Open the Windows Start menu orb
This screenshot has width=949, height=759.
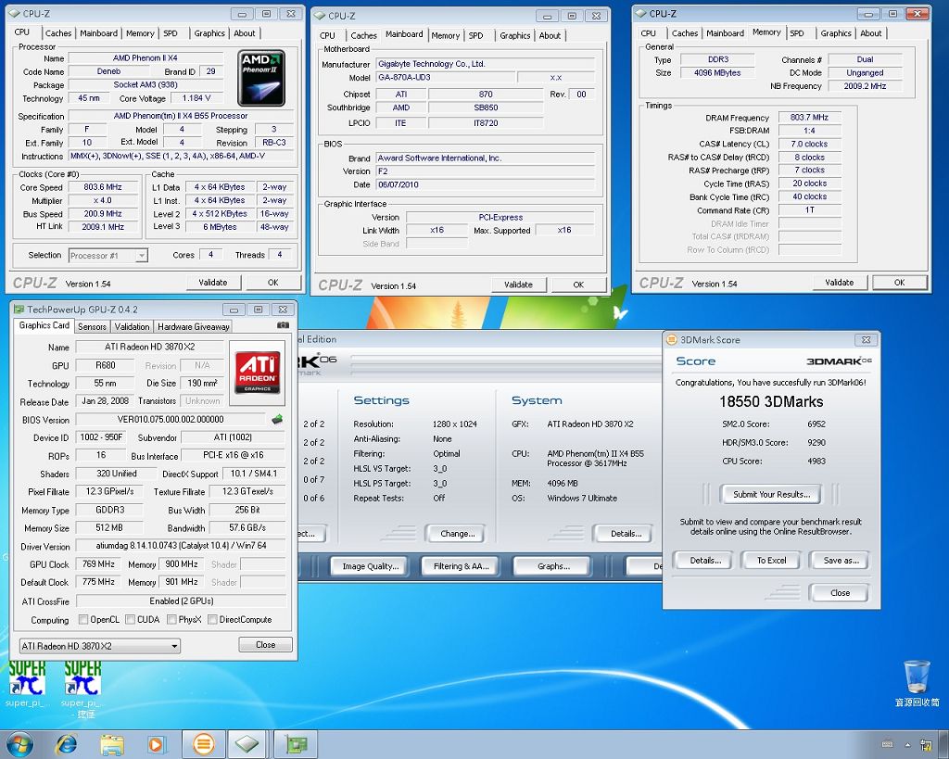coord(19,744)
